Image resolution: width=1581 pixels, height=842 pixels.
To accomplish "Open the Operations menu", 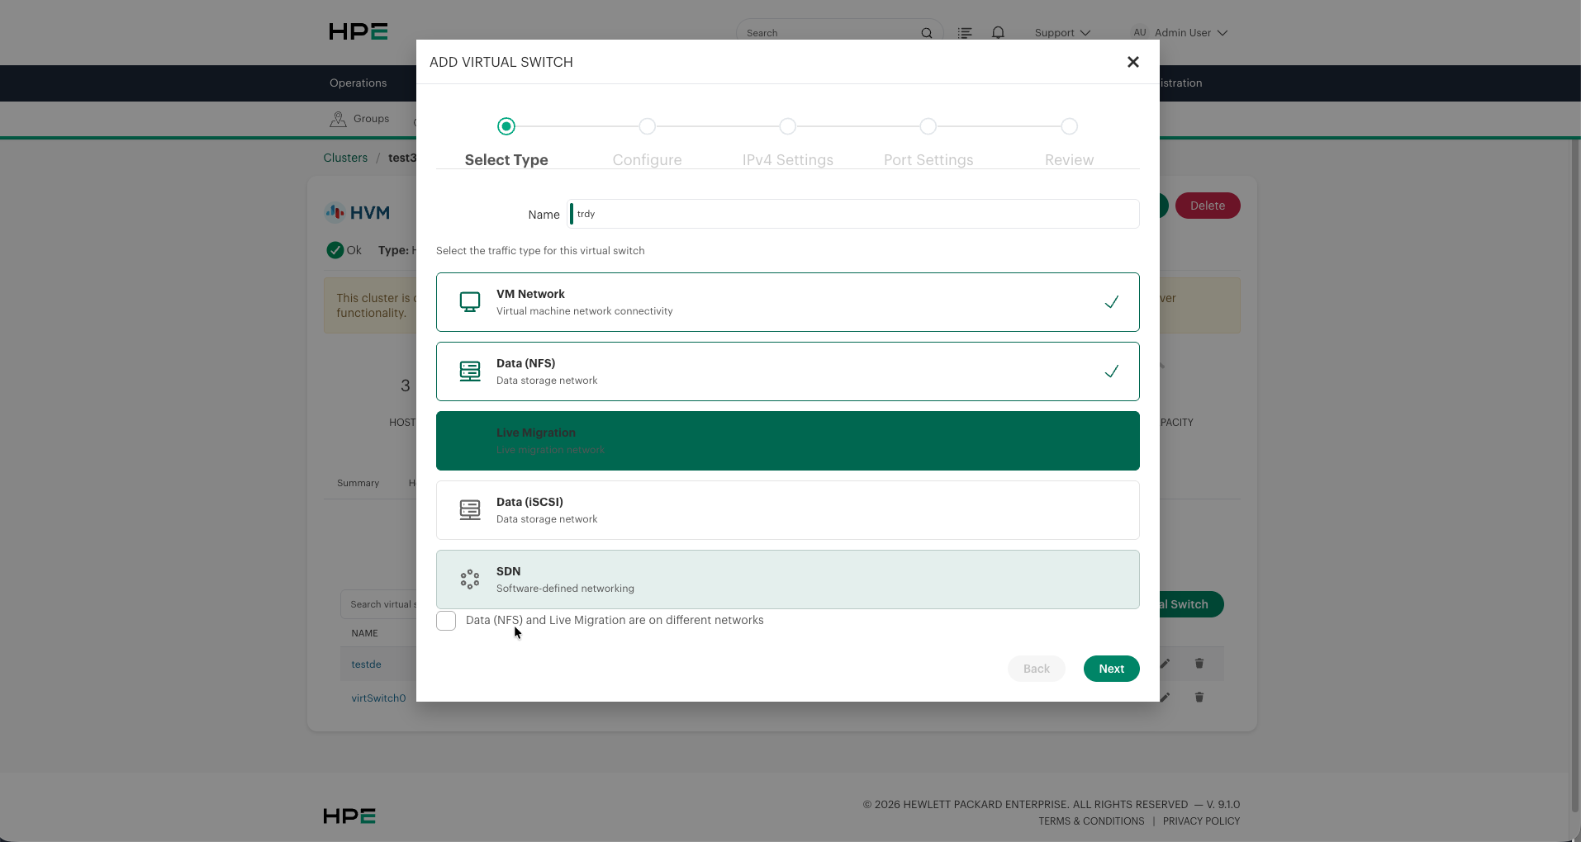I will coord(358,83).
